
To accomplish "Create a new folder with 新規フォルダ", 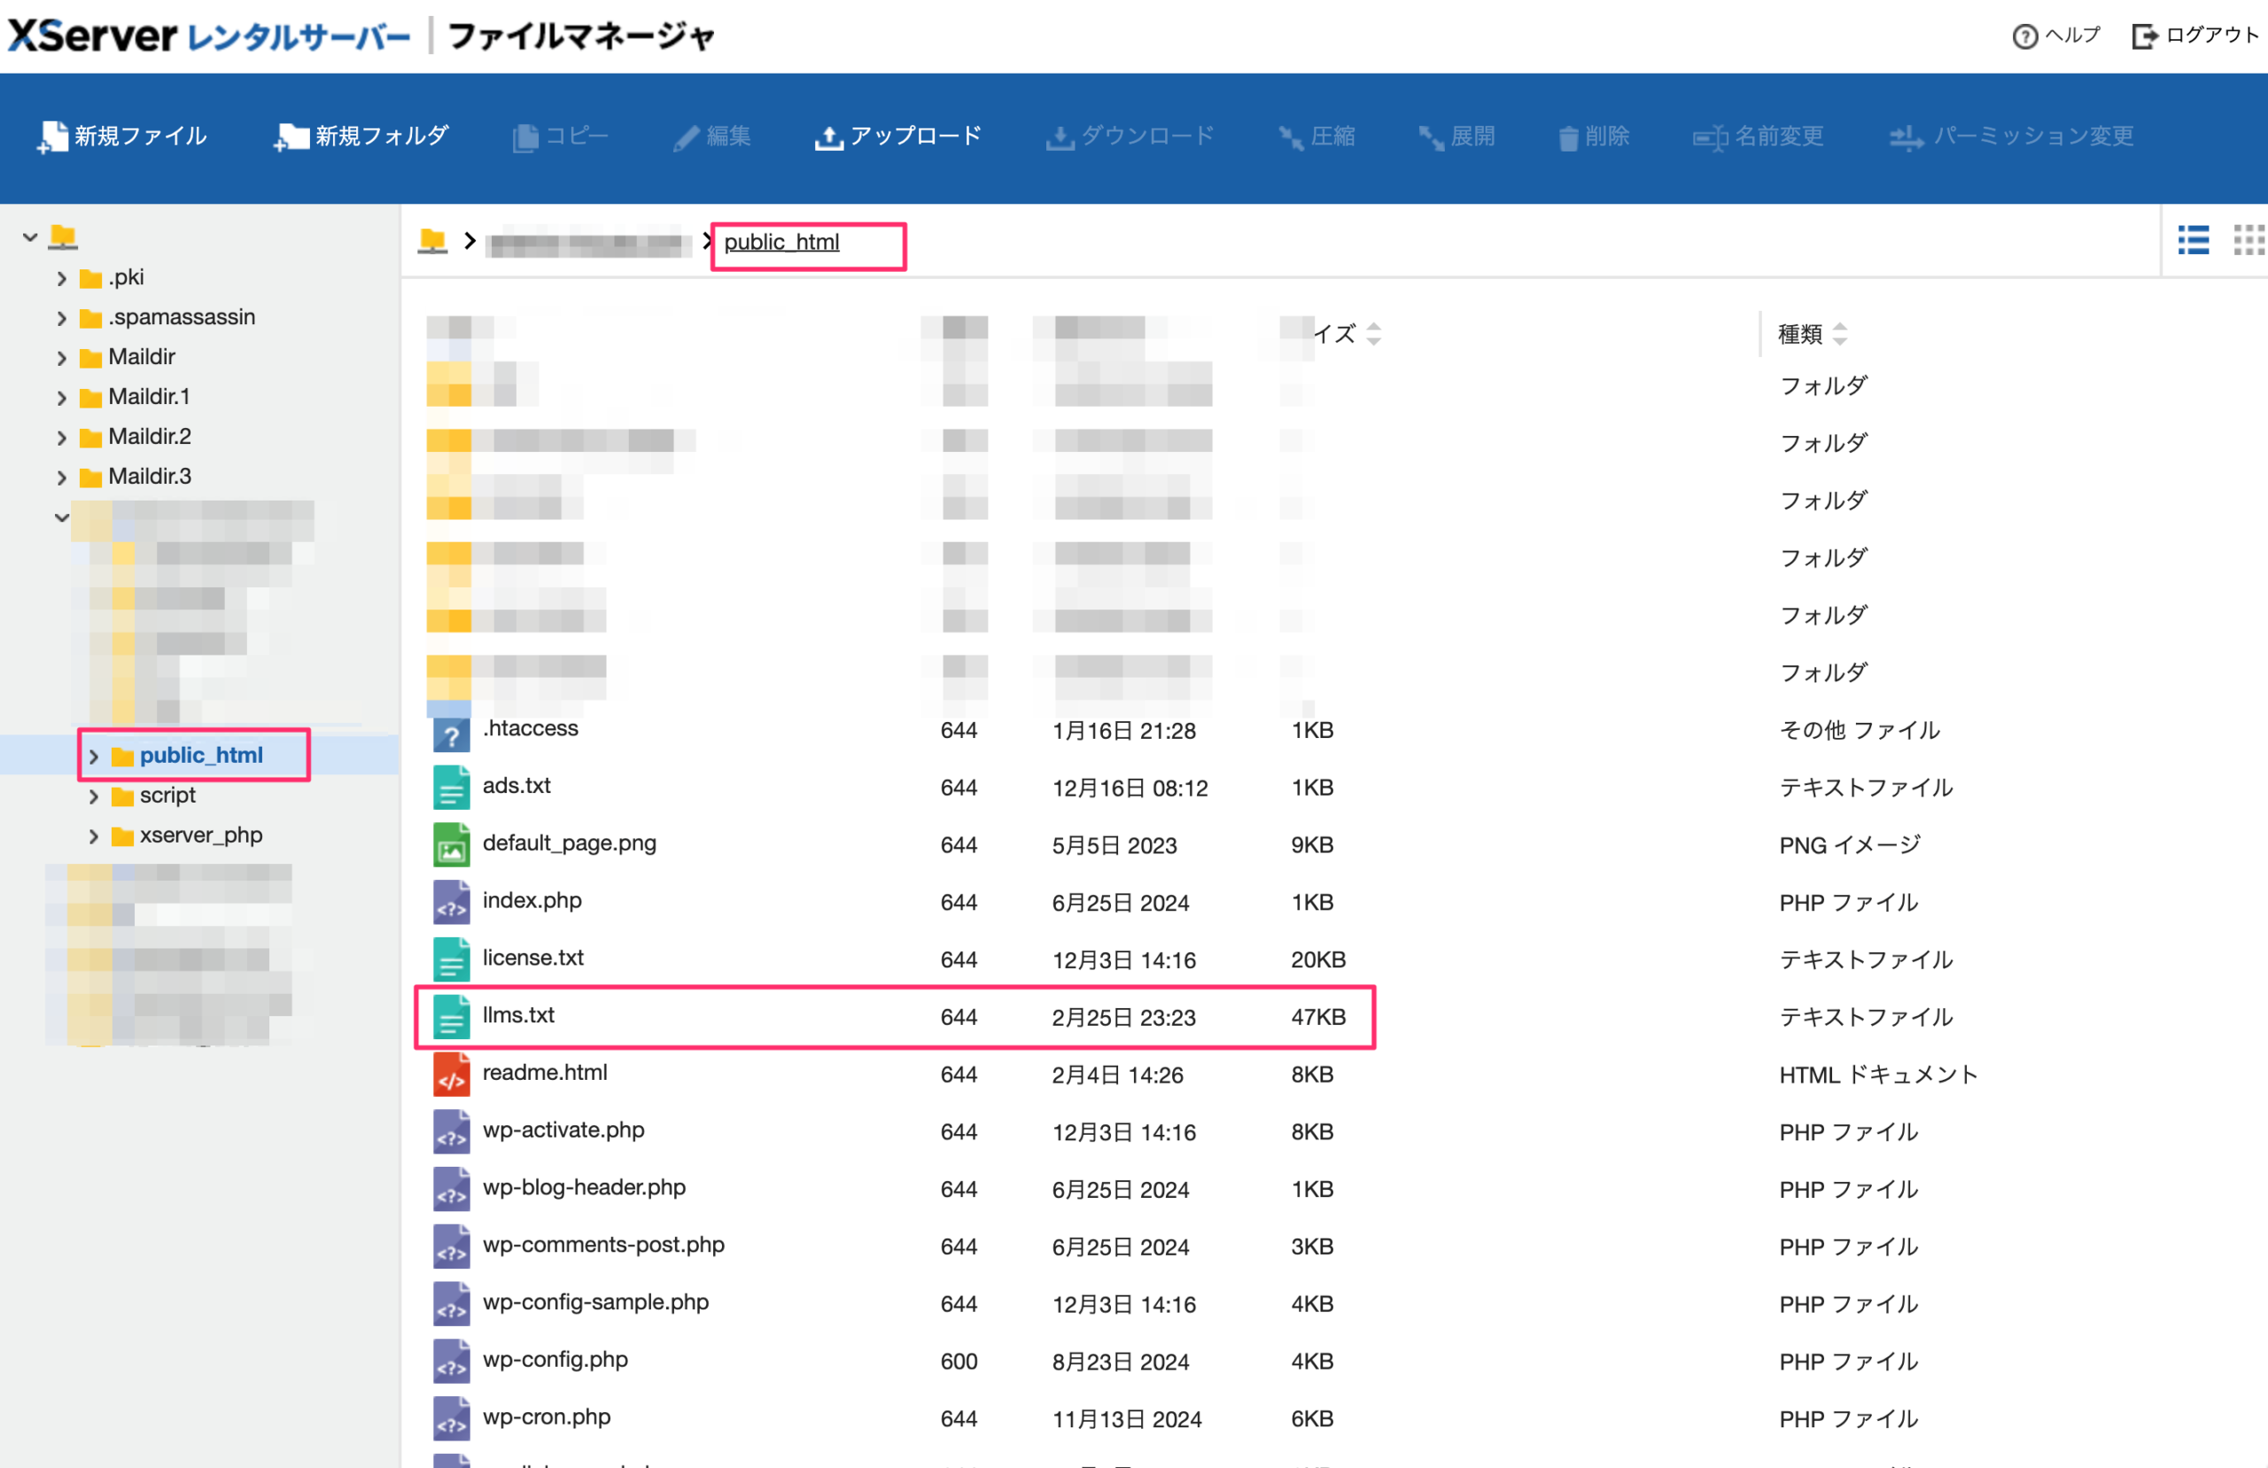I will (361, 136).
